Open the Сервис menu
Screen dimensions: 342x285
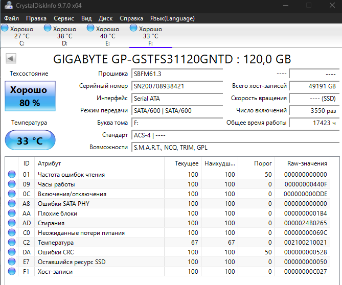[64, 18]
